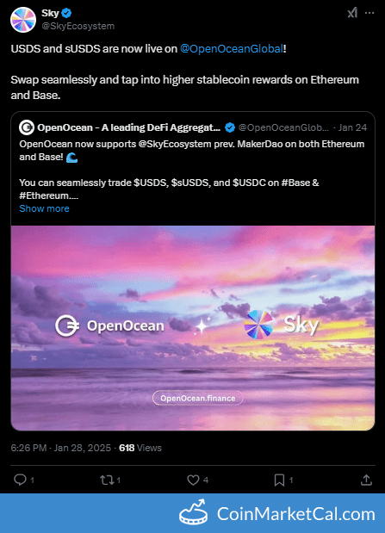
Task: Click the repost icon
Action: click(x=107, y=480)
